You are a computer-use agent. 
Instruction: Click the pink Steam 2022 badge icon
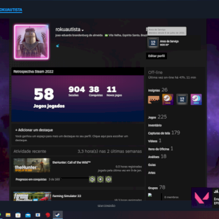coord(196,100)
